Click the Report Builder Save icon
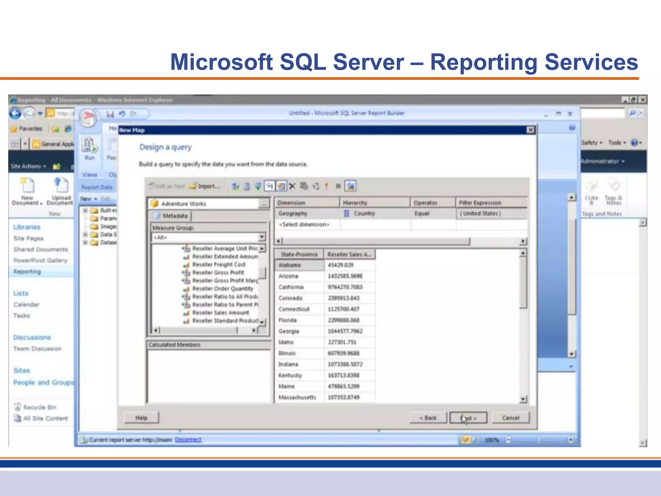The height and width of the screenshot is (496, 661). [x=110, y=114]
